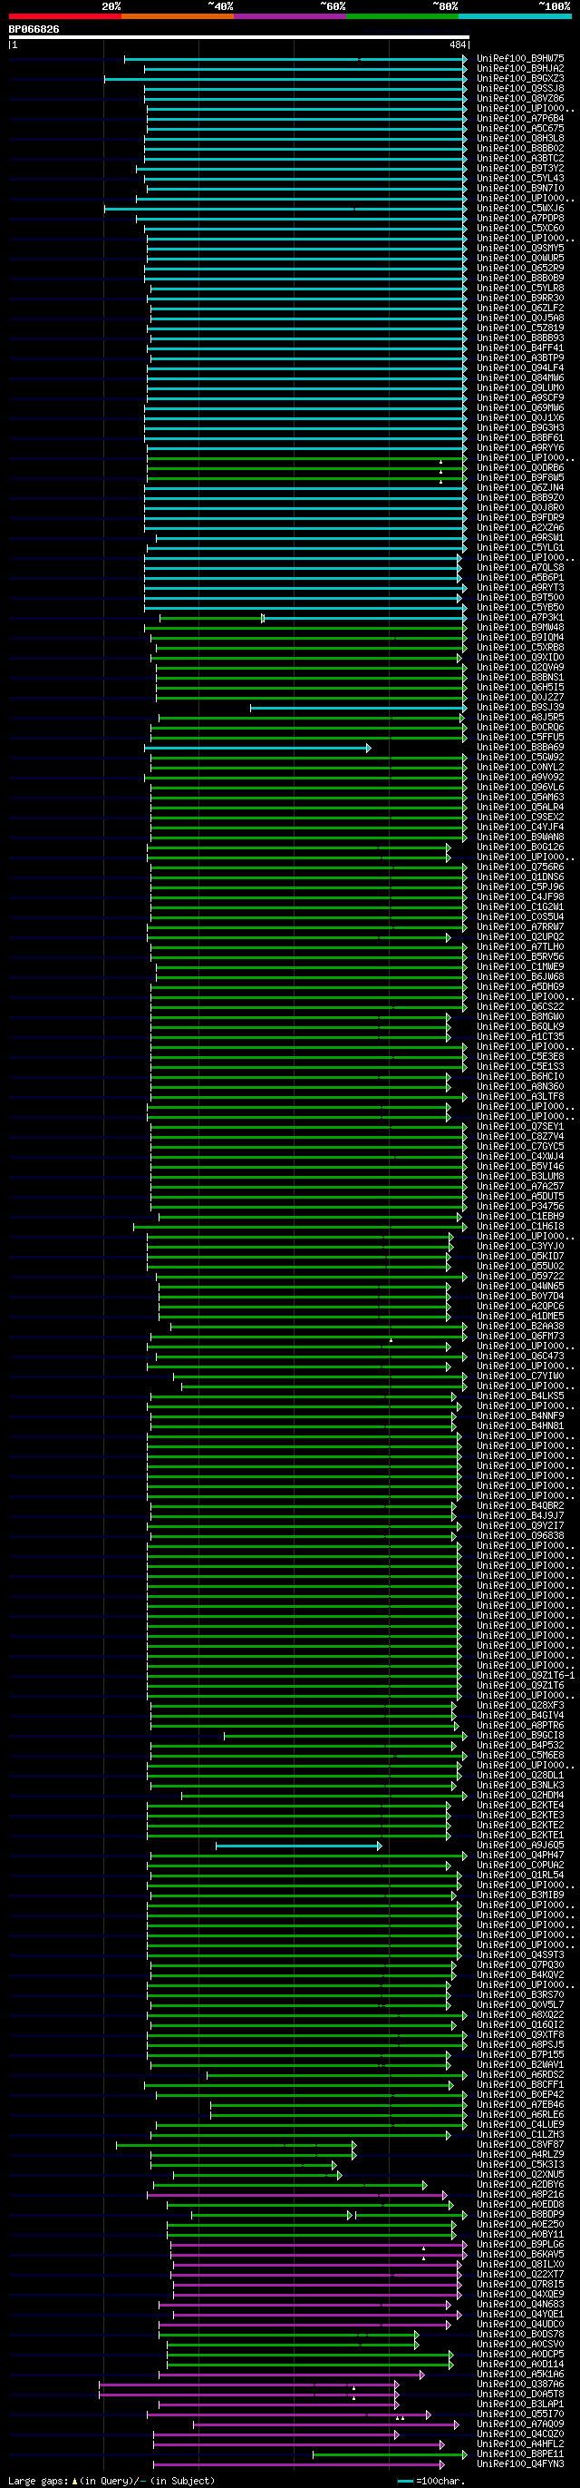Select hit UniRef100_Q0WUR5
This screenshot has width=580, height=2488.
point(520,259)
